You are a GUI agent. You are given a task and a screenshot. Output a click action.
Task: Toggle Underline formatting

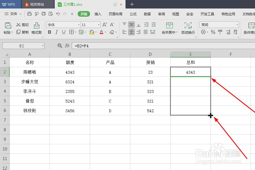(64, 32)
